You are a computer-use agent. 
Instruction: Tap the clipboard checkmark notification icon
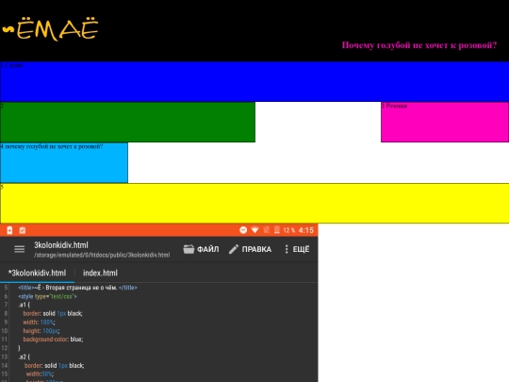pyautogui.click(x=23, y=230)
